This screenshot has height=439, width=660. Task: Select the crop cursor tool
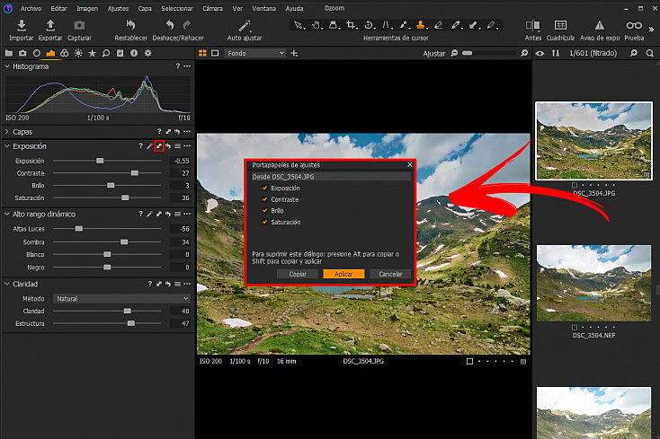point(351,25)
